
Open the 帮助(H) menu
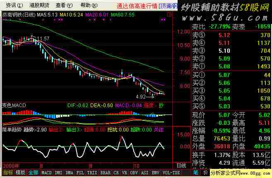tap(89, 5)
